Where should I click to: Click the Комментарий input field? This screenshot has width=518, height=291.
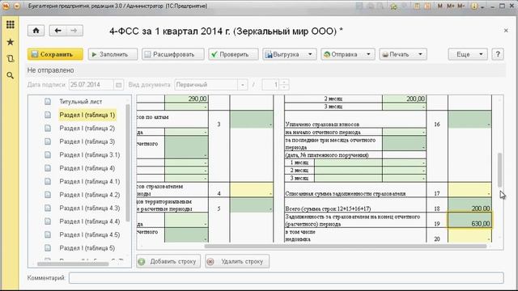click(x=287, y=278)
